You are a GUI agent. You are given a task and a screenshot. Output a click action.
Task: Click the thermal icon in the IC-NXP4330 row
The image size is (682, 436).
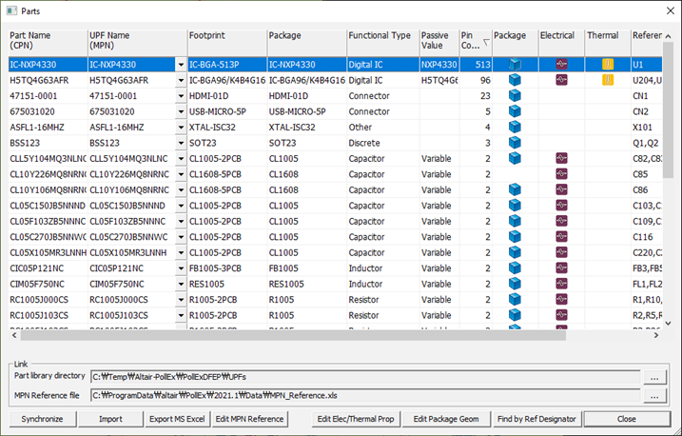pyautogui.click(x=607, y=65)
